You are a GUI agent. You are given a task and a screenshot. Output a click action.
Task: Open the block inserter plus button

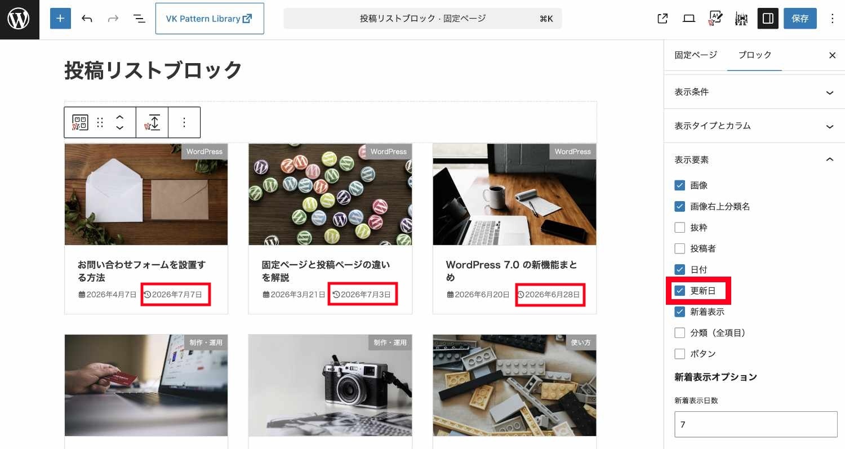tap(60, 19)
